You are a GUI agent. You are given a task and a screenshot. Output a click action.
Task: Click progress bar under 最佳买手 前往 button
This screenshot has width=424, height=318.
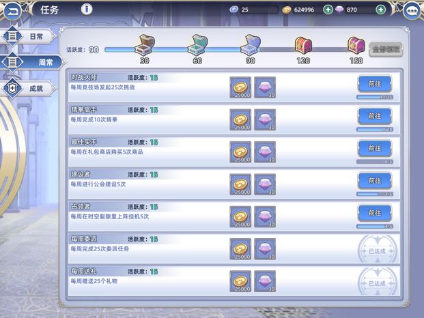click(x=375, y=162)
